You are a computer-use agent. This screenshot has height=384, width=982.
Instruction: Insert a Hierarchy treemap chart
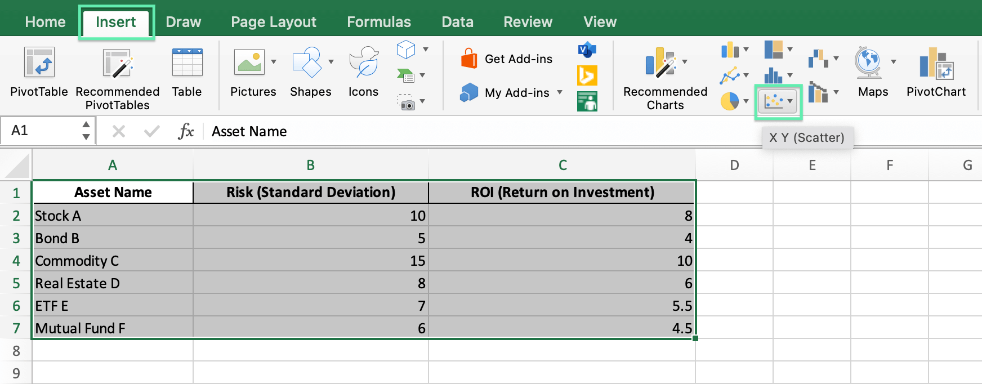point(774,50)
